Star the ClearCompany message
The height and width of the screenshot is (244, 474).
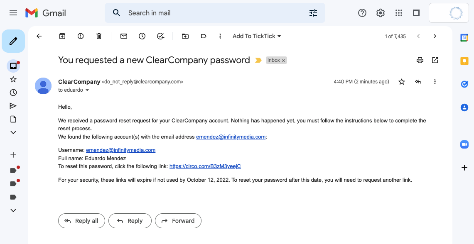click(x=401, y=82)
